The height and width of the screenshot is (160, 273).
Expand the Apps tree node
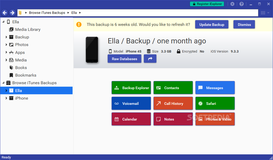[x=6, y=52]
